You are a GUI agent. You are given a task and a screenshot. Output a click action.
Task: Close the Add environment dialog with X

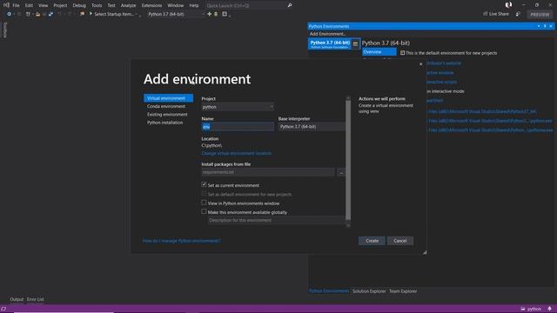(x=420, y=64)
